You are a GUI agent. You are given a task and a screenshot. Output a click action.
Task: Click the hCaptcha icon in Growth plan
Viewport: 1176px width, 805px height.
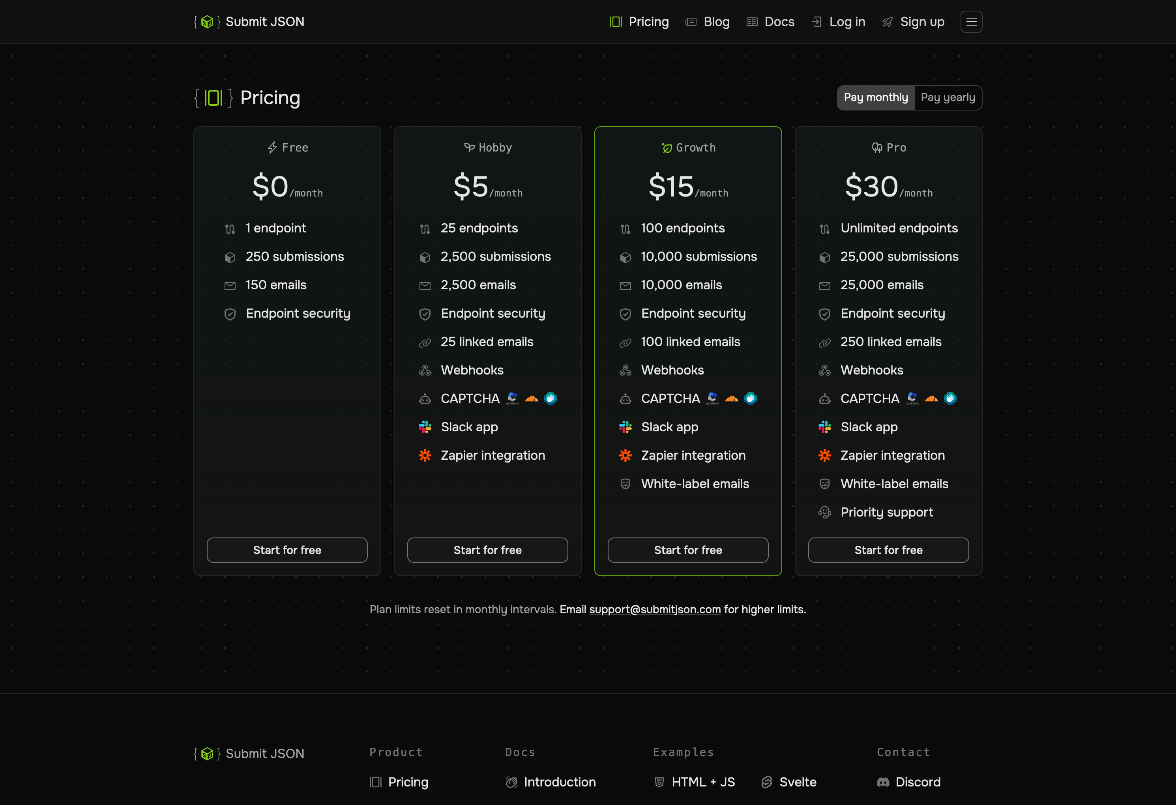[751, 399]
